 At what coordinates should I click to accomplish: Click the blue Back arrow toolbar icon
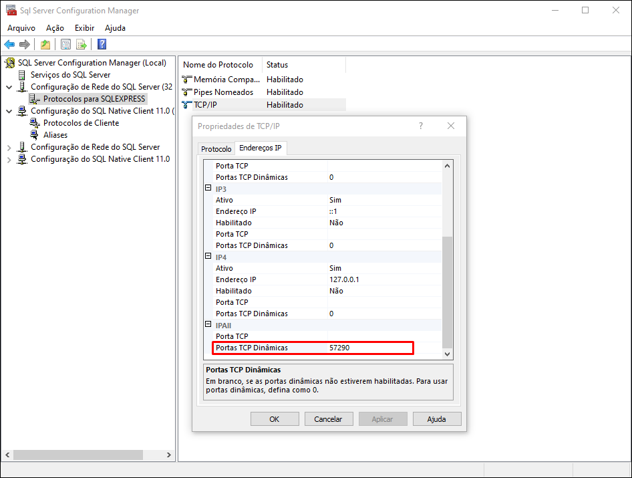pyautogui.click(x=9, y=45)
